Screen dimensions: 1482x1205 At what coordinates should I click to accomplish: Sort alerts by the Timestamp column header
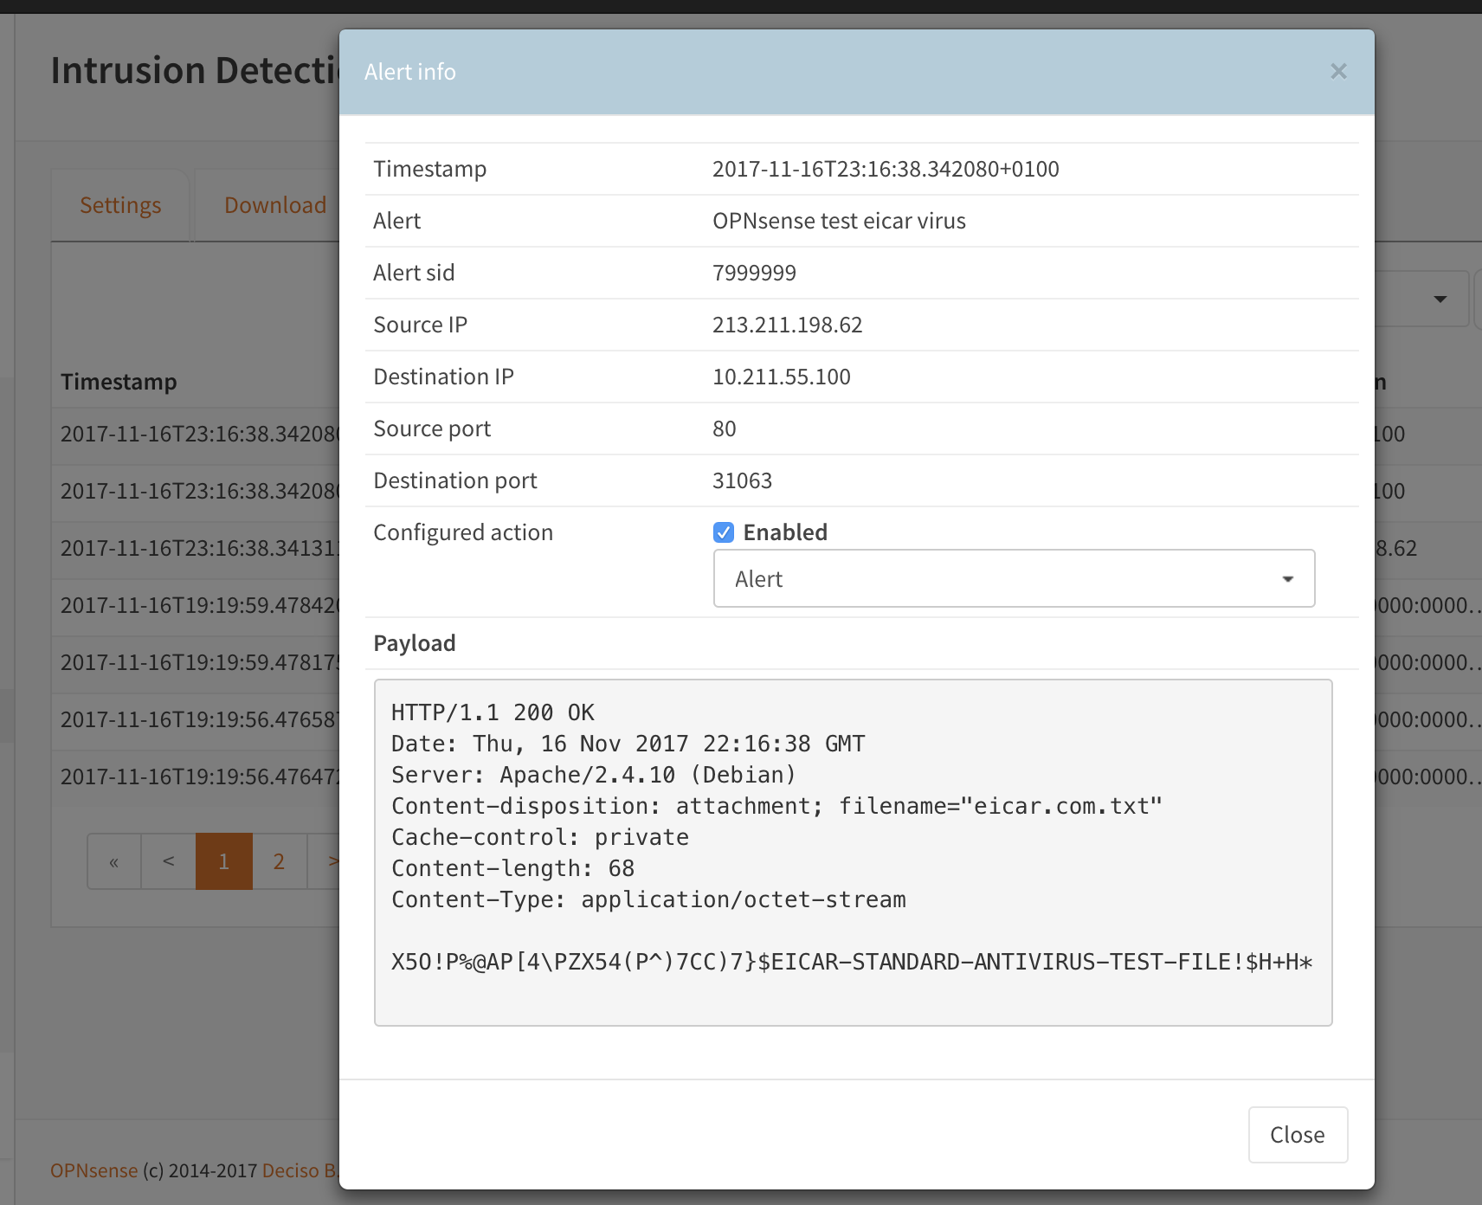[x=119, y=381]
